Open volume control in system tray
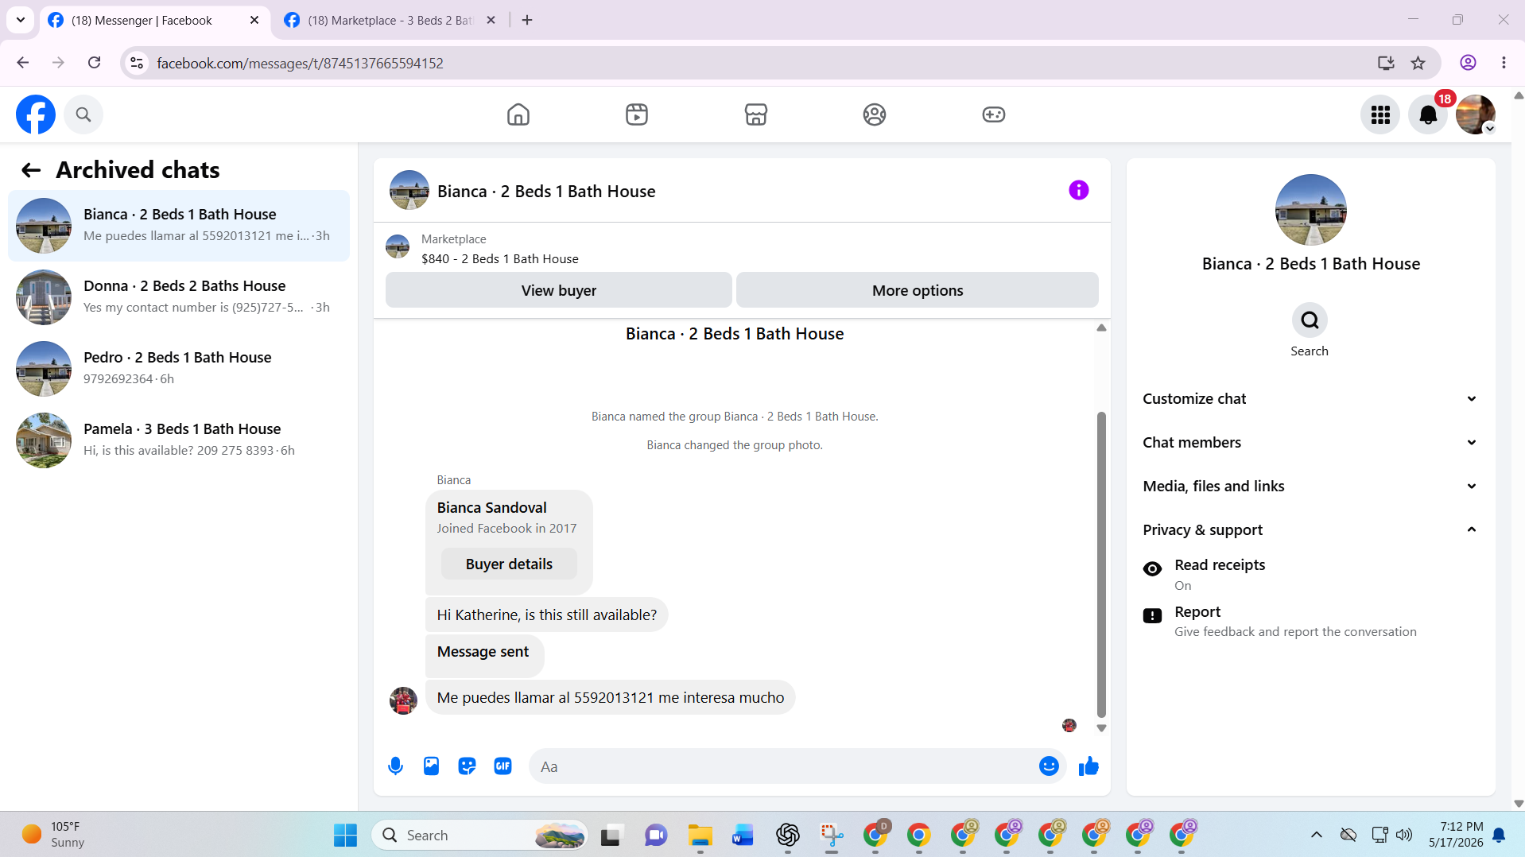 [x=1404, y=835]
